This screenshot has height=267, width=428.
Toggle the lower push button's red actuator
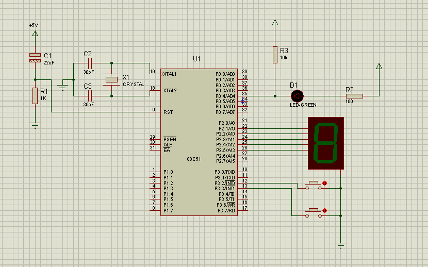pyautogui.click(x=324, y=210)
